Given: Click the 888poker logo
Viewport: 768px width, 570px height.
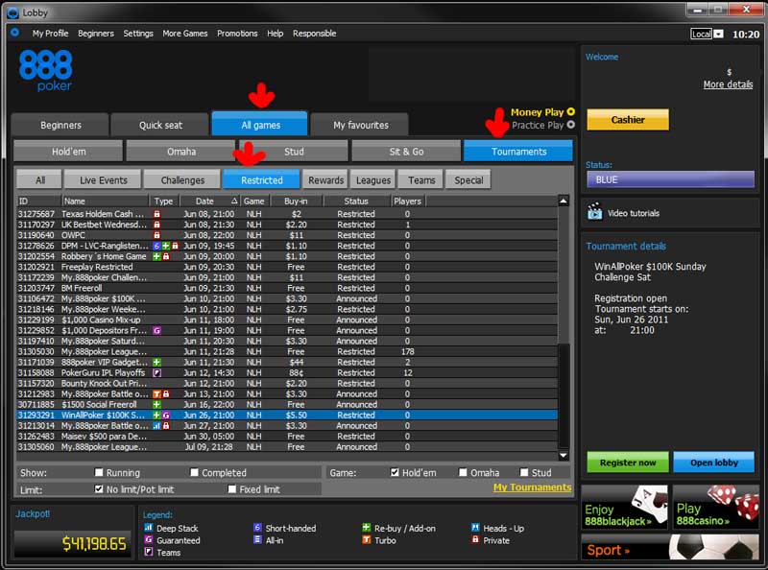Looking at the screenshot, I should coord(45,71).
